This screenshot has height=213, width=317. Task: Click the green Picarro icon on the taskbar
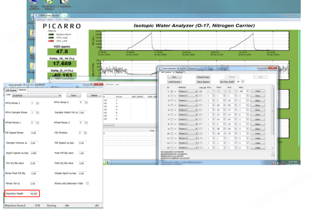106,163
